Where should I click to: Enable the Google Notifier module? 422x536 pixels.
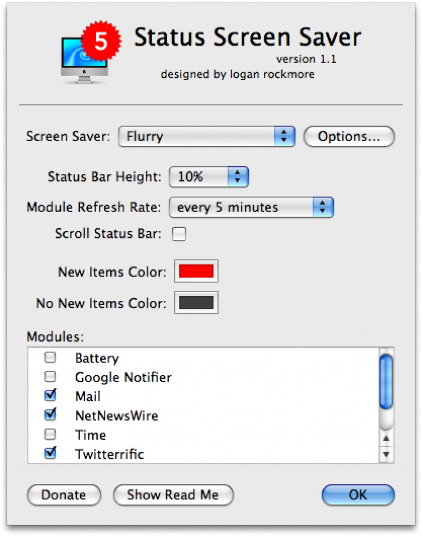coord(51,376)
